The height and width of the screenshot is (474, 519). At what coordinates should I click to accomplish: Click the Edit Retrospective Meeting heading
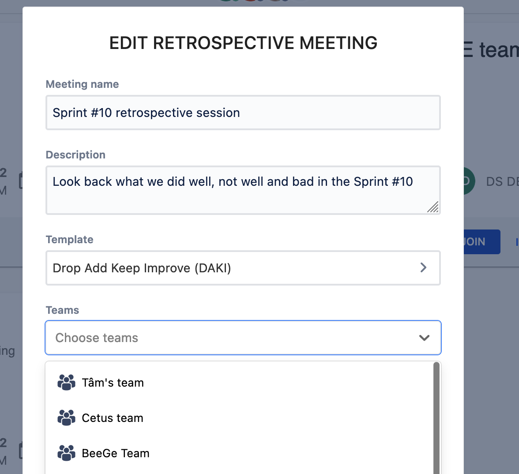coord(243,43)
